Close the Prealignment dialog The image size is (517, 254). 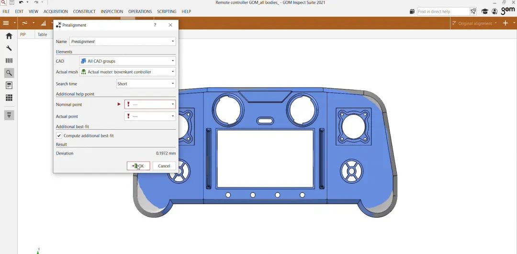[x=170, y=25]
